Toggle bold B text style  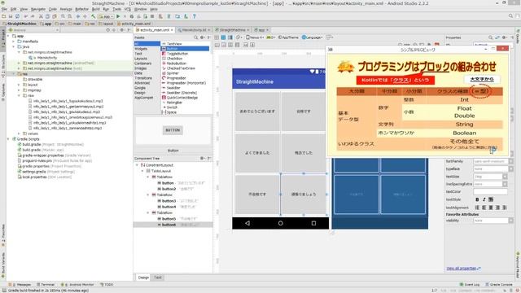[x=477, y=199]
